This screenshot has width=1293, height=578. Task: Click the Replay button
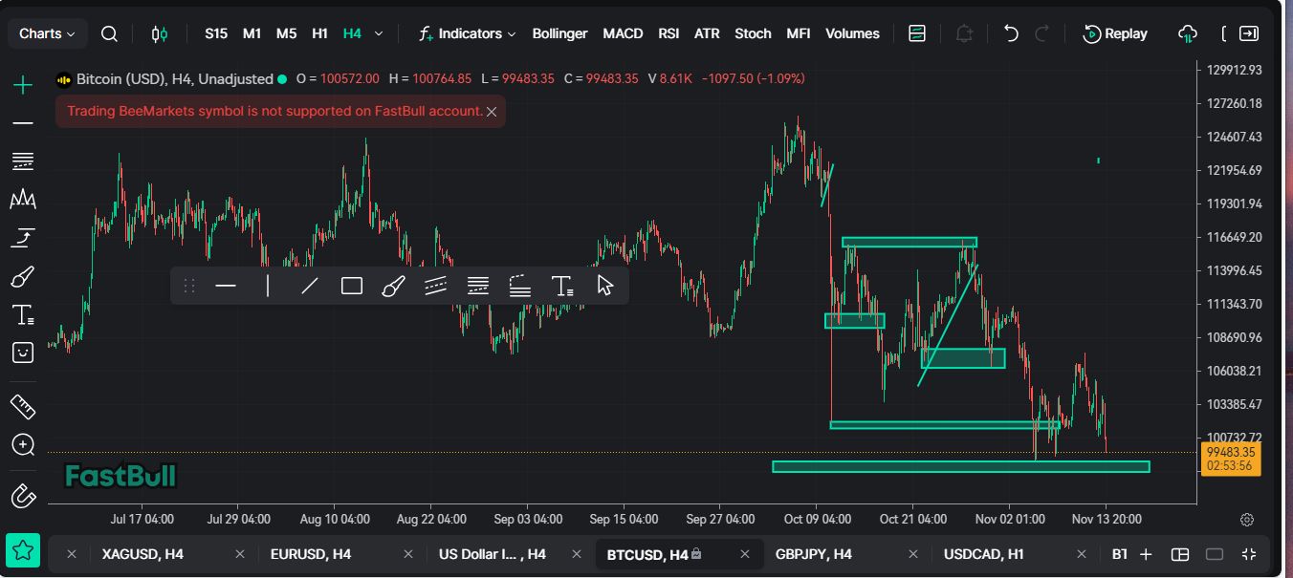coord(1115,34)
